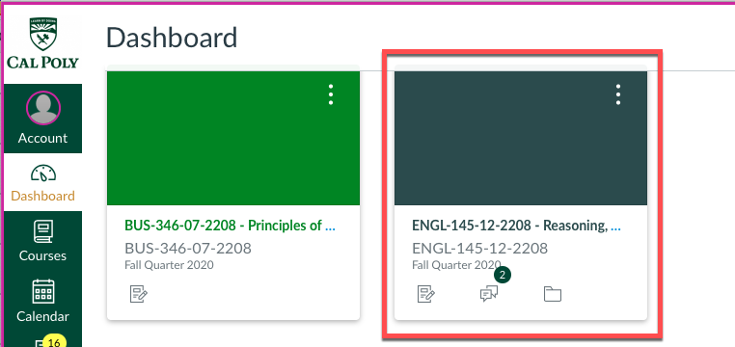
Task: Open the Calendar icon in the sidebar
Action: (x=43, y=292)
